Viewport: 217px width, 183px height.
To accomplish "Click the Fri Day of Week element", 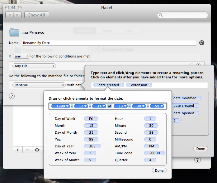I will (x=91, y=119).
